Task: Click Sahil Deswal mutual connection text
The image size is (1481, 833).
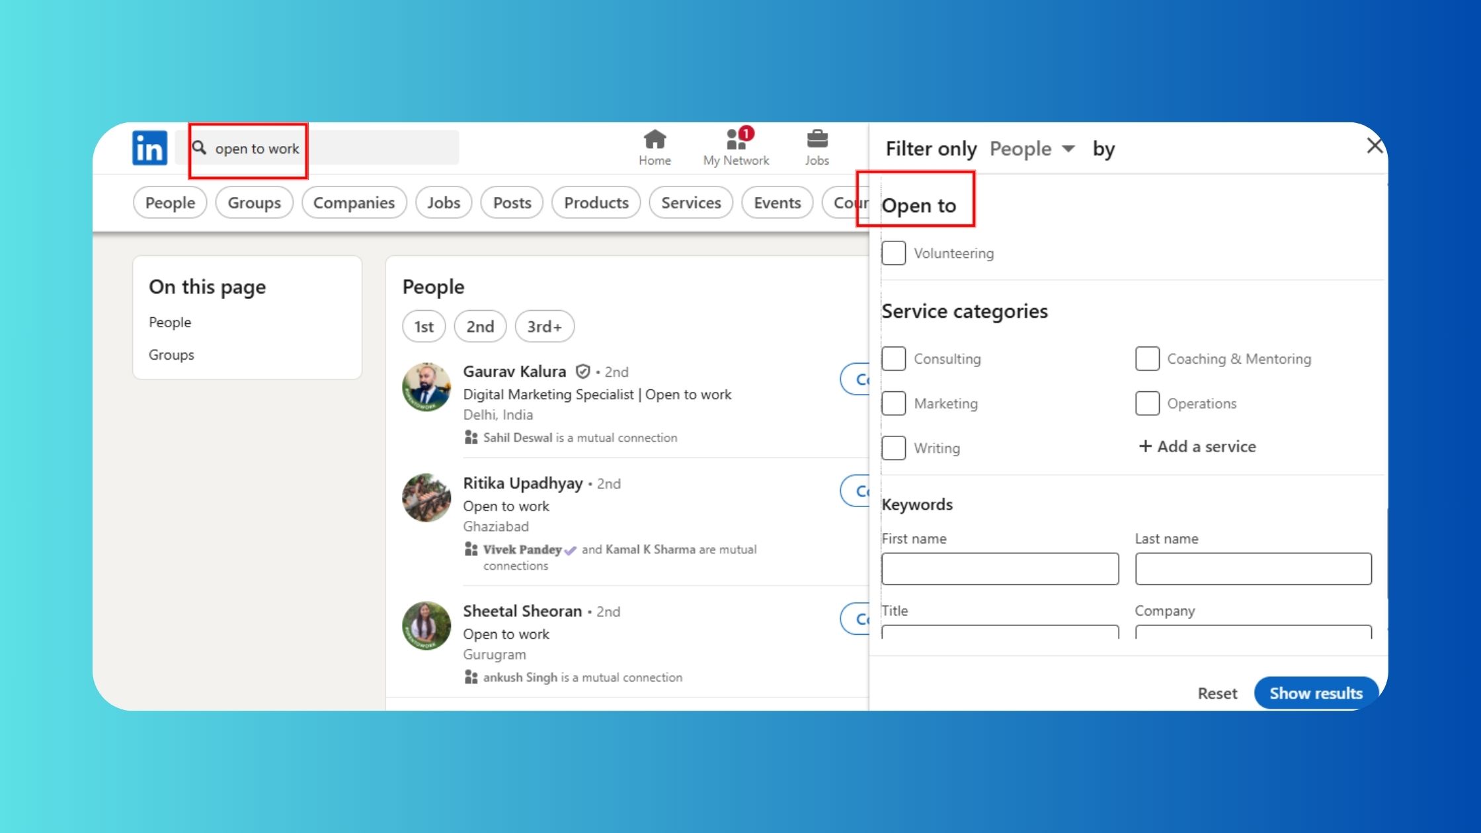Action: (580, 438)
